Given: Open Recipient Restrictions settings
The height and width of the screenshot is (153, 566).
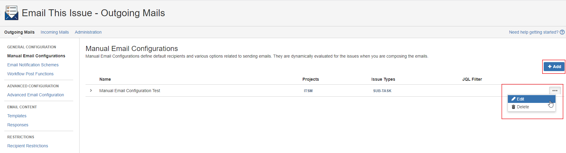Looking at the screenshot, I should coord(28,146).
